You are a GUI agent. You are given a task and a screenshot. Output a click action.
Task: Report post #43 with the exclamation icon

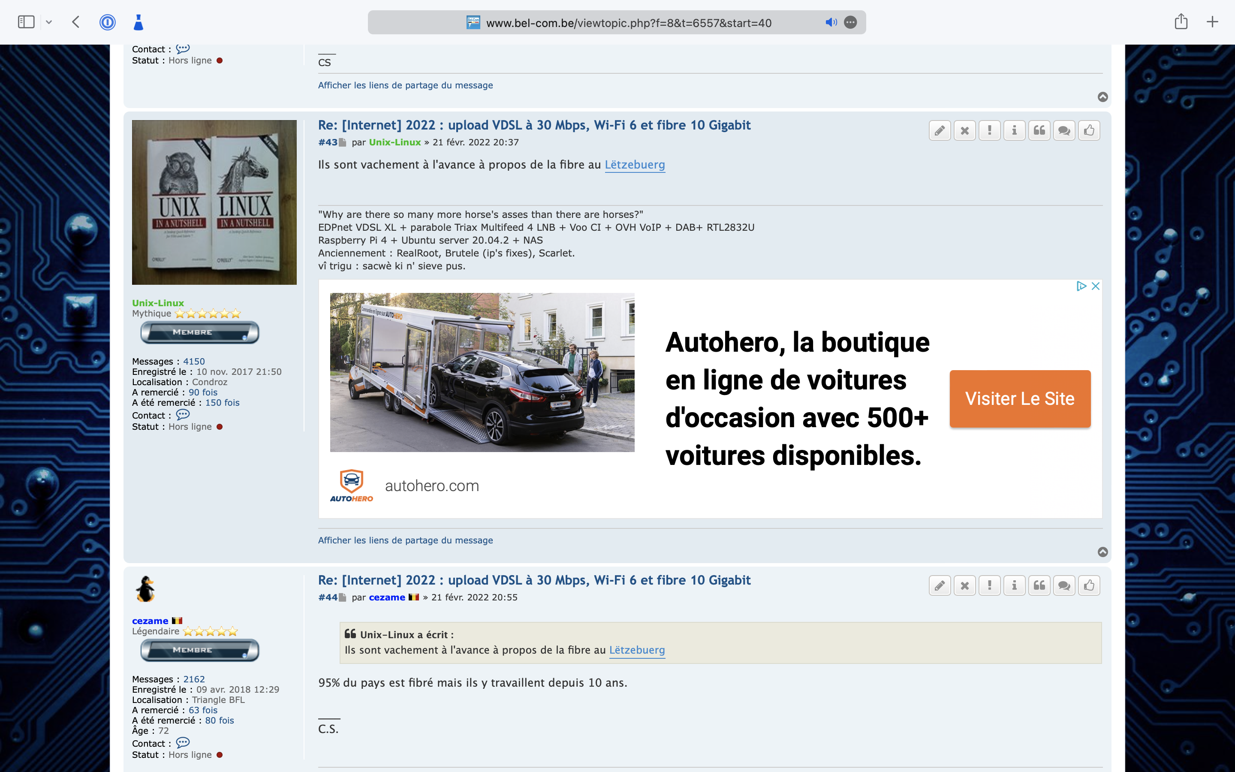(990, 131)
